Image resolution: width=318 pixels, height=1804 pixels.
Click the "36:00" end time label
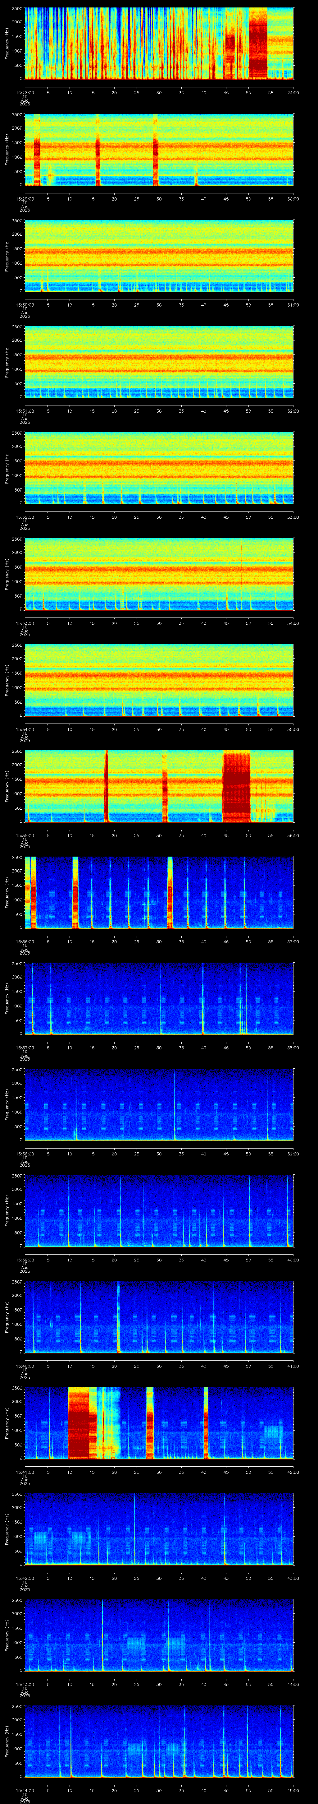(293, 835)
